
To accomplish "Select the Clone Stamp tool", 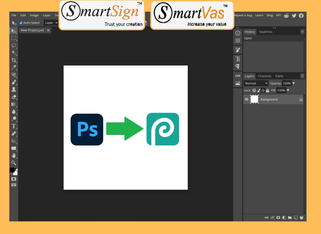I will pyautogui.click(x=14, y=89).
